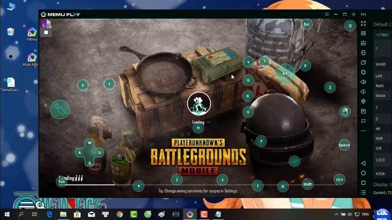Click the Y key-mapping circle

click(248, 62)
